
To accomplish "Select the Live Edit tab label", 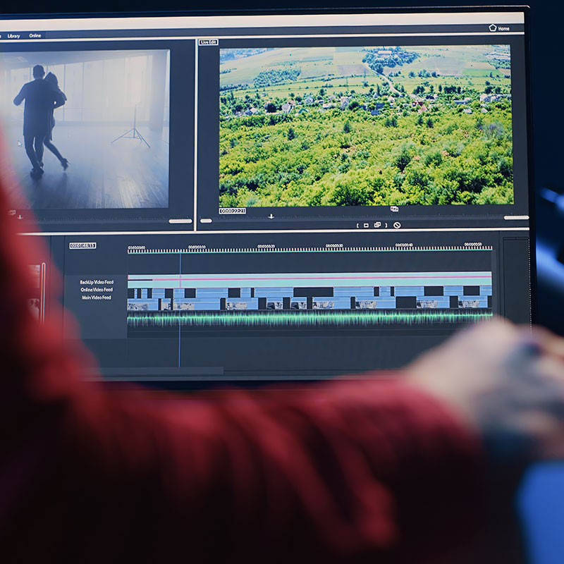I will click(208, 42).
